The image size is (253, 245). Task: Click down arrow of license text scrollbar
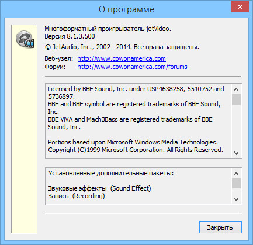coord(236,153)
